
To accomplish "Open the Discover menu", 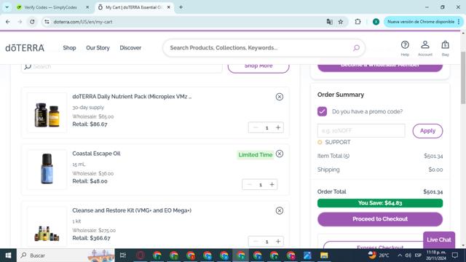I will [130, 48].
